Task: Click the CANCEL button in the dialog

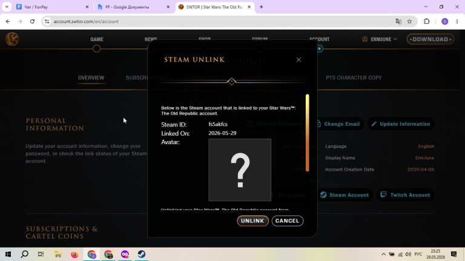Action: [x=287, y=220]
